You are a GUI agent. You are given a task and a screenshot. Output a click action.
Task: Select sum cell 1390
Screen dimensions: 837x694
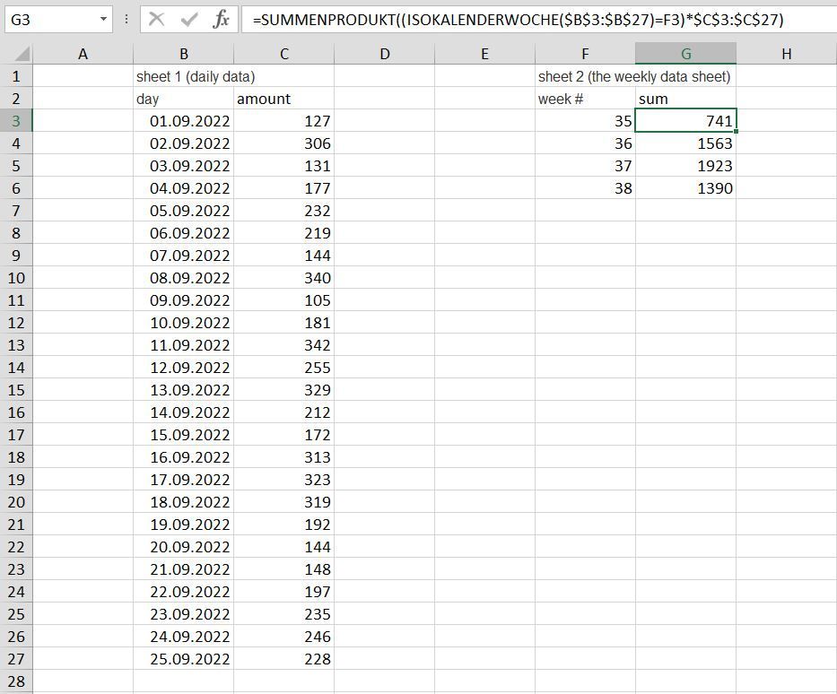[x=686, y=188]
